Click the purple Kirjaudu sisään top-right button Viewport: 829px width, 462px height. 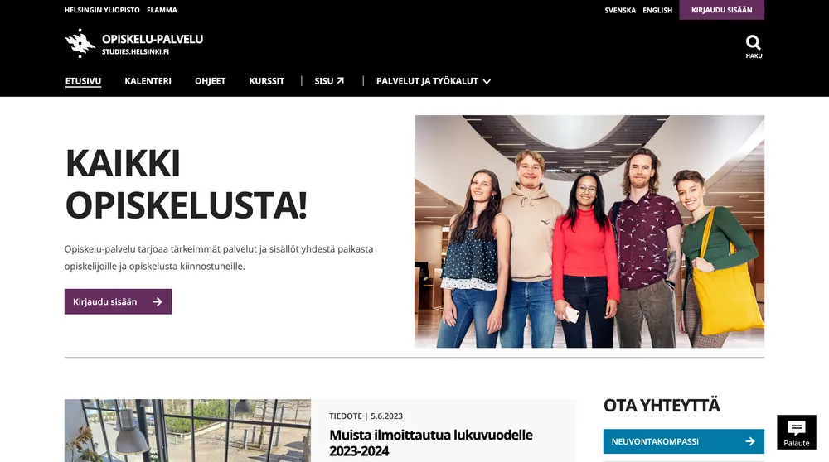(722, 9)
